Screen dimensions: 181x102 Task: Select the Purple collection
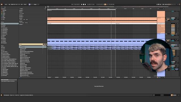click(x=4, y=18)
